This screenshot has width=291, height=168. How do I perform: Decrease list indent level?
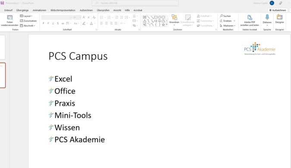116,17
